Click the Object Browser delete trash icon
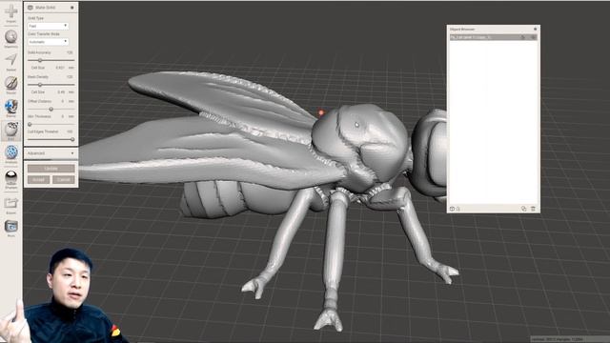 [x=533, y=209]
